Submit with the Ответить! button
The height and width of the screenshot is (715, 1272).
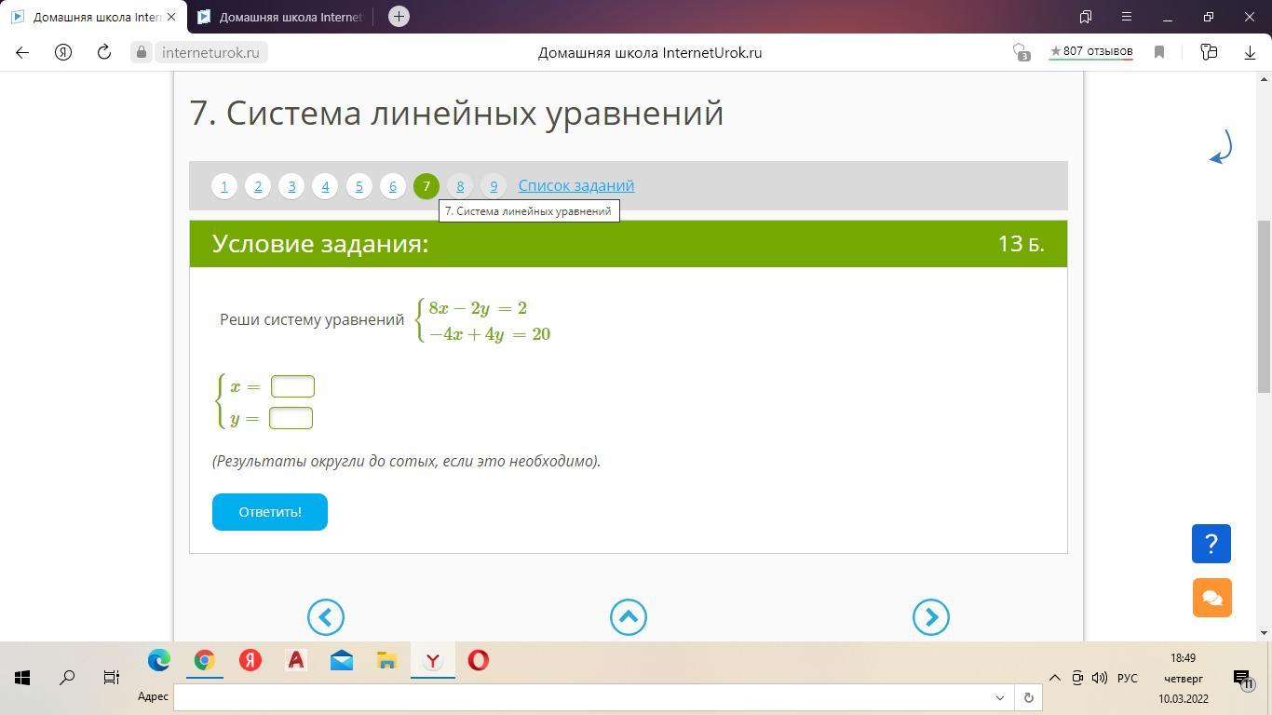tap(270, 512)
